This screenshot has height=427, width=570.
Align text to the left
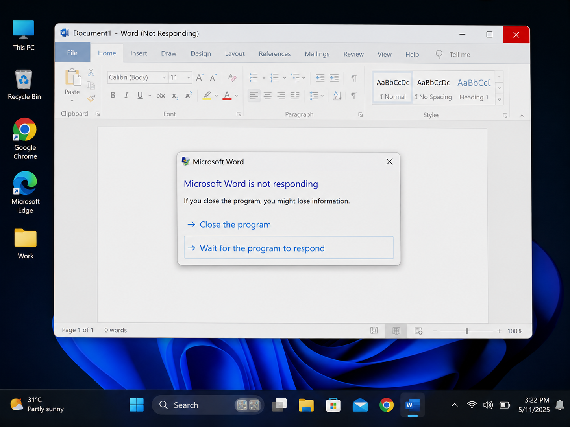pos(254,96)
